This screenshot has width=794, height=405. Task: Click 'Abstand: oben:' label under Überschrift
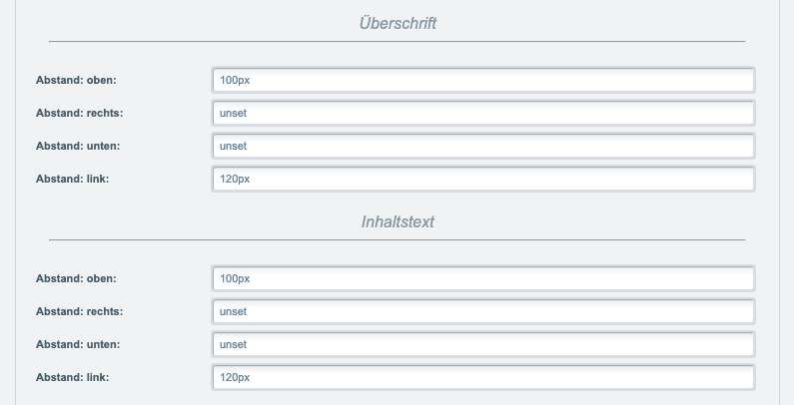[76, 80]
